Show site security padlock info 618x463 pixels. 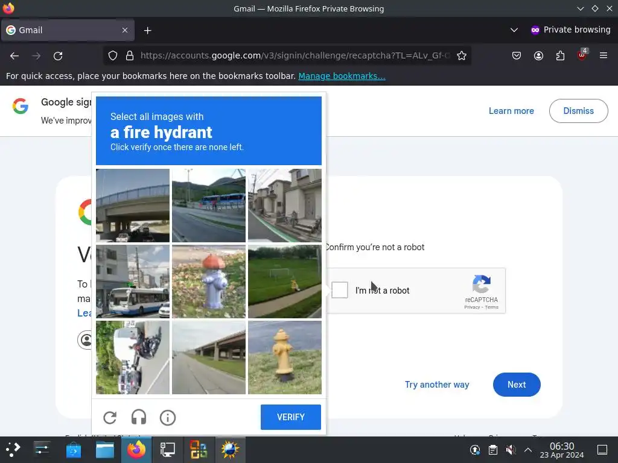(130, 55)
